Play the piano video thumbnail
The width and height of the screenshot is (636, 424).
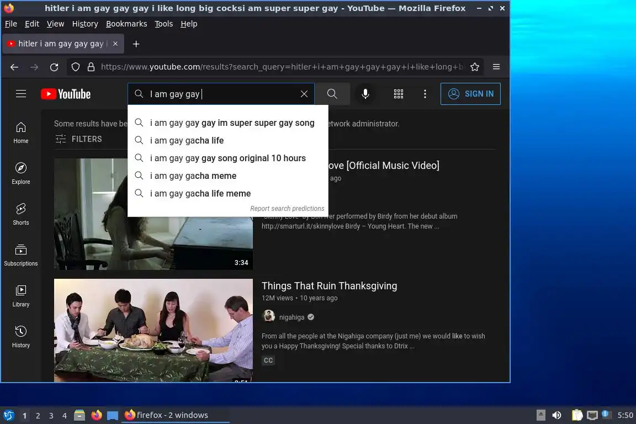(x=153, y=214)
